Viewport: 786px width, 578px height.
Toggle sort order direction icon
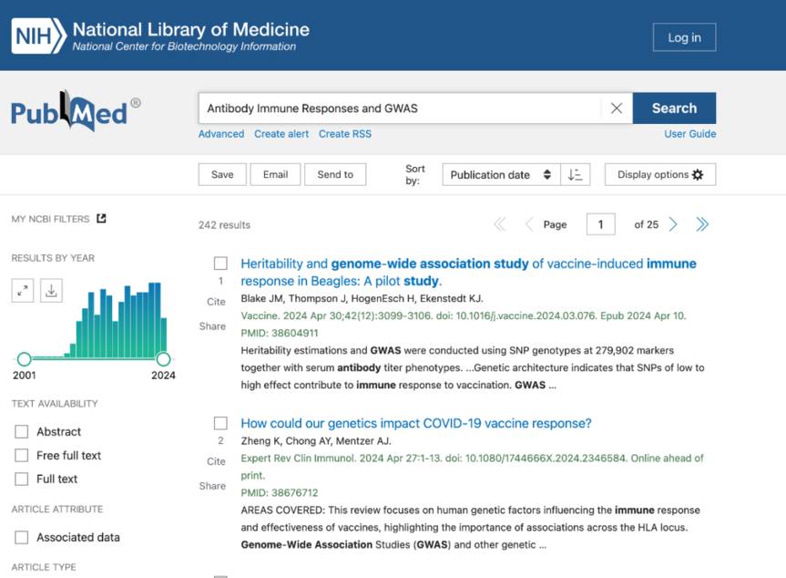pyautogui.click(x=575, y=175)
